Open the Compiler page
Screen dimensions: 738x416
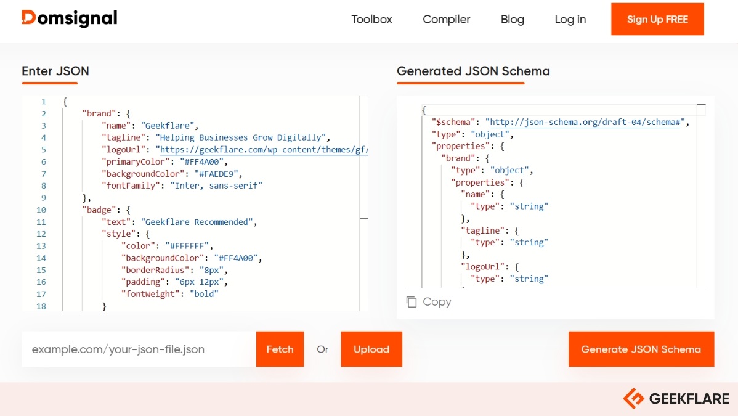pyautogui.click(x=446, y=19)
